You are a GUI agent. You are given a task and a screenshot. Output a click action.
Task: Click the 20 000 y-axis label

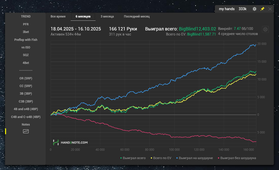(262, 44)
